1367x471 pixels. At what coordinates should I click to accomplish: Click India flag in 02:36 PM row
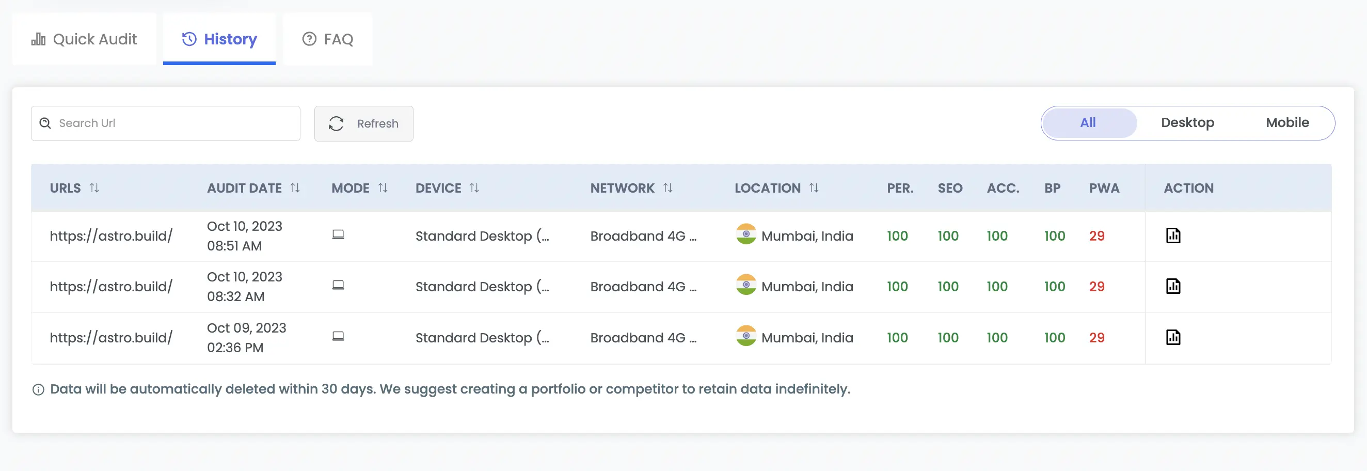coord(745,336)
